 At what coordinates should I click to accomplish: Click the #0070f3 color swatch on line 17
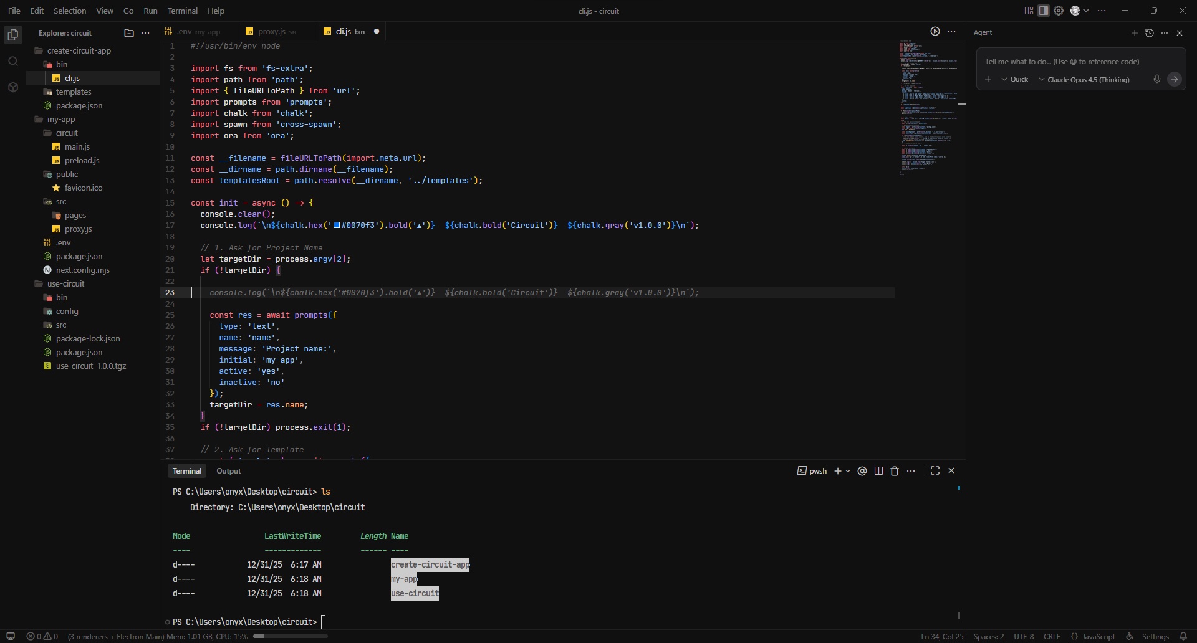tap(337, 226)
